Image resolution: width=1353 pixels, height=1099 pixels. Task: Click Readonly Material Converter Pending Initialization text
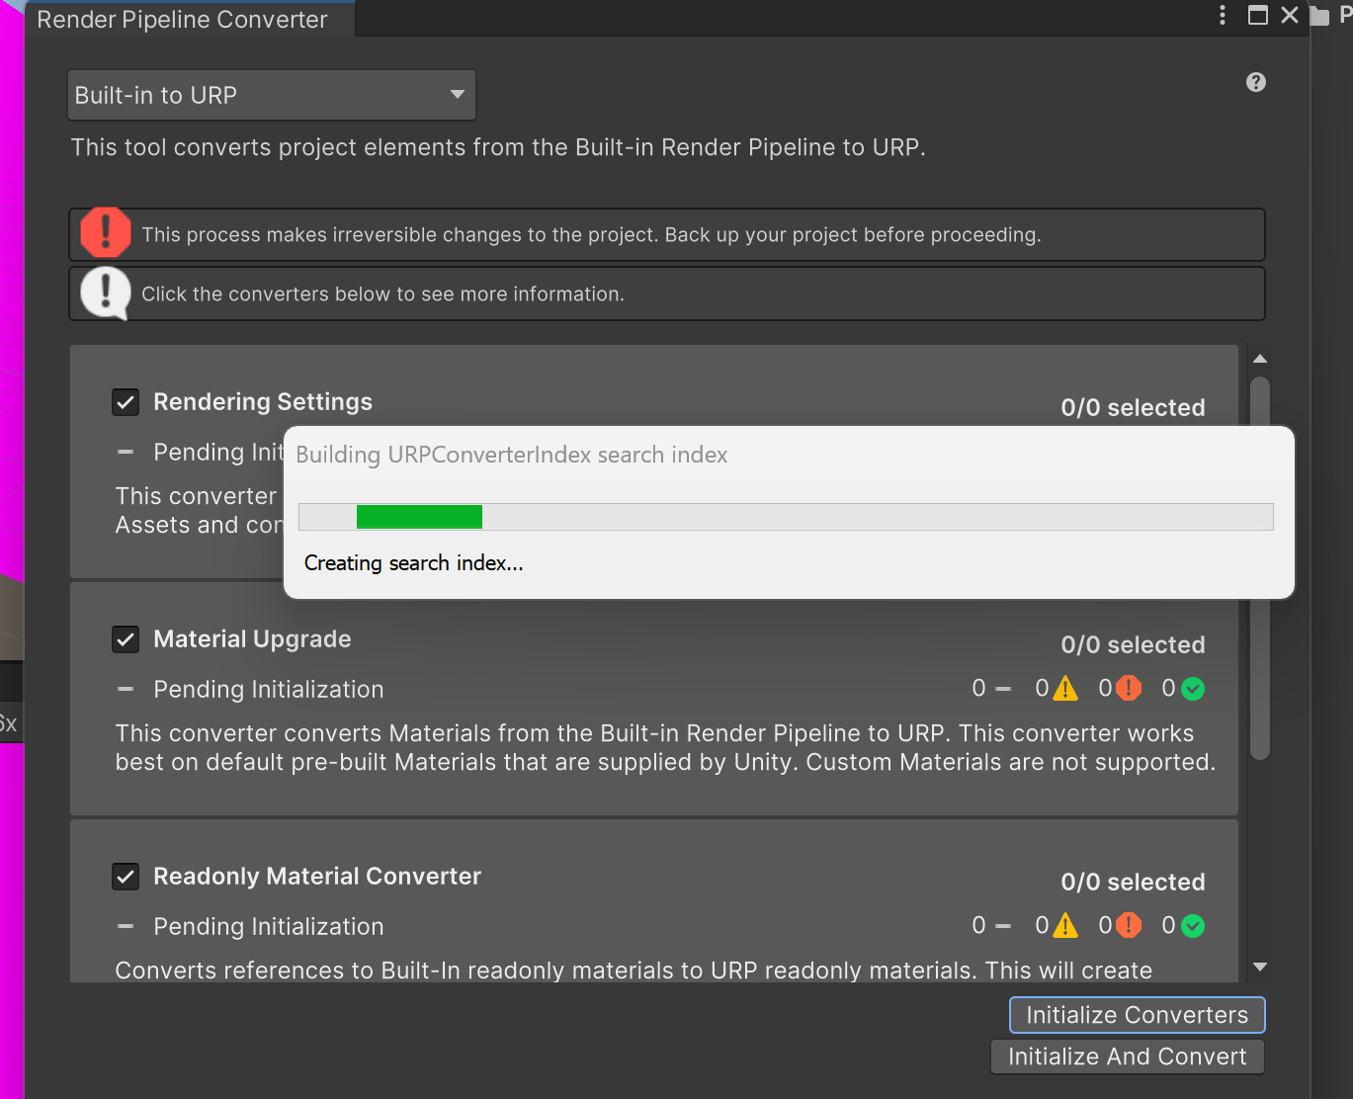(269, 926)
